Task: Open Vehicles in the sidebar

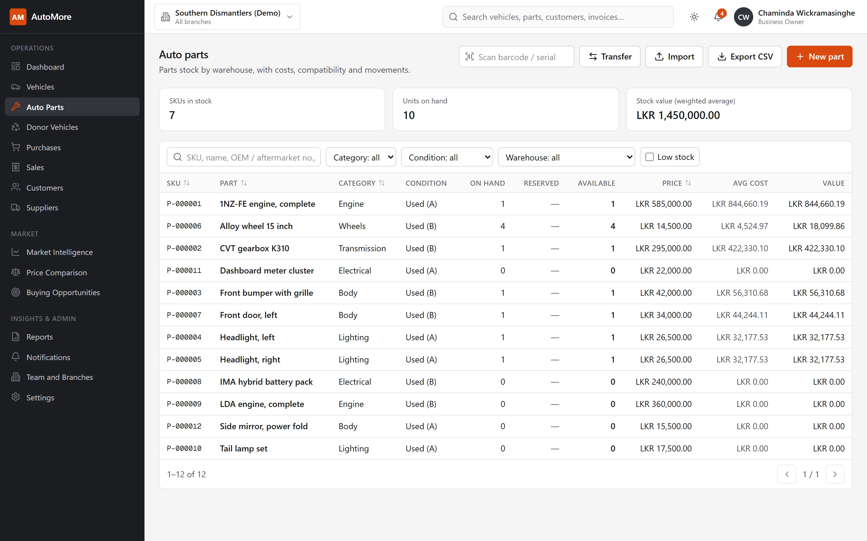Action: click(72, 87)
